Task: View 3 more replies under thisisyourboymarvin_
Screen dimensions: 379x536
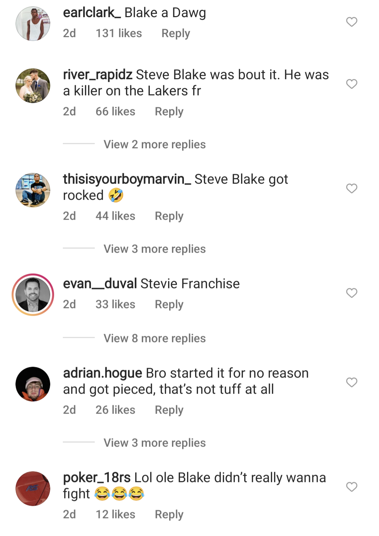Action: [x=154, y=249]
